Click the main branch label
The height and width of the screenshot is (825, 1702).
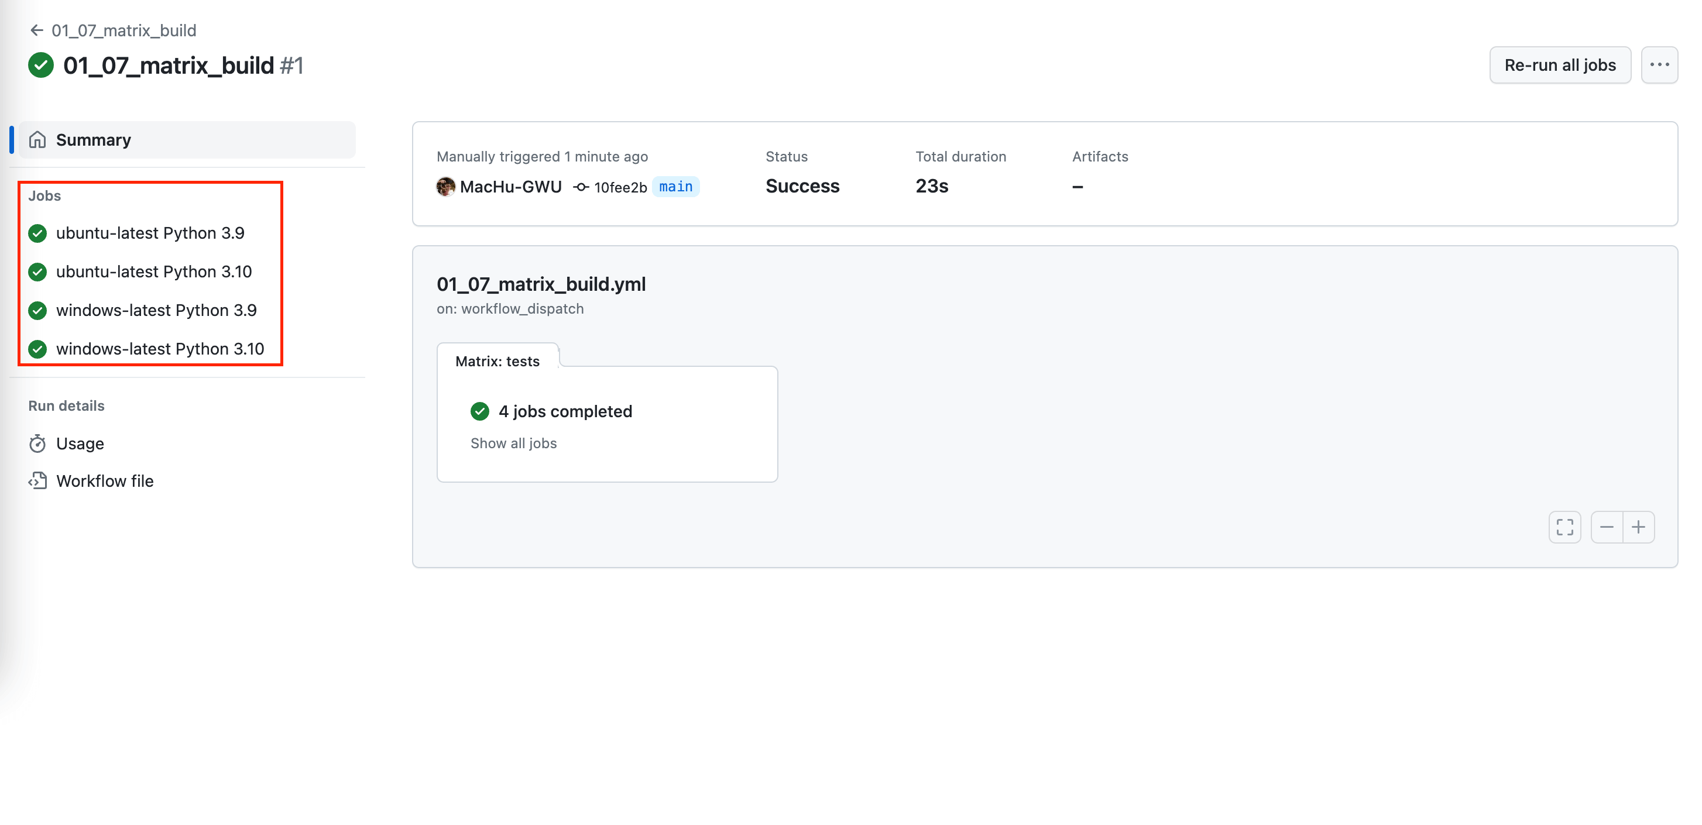pos(675,187)
